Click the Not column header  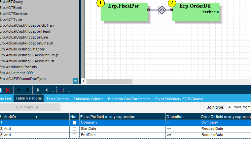click(x=74, y=117)
